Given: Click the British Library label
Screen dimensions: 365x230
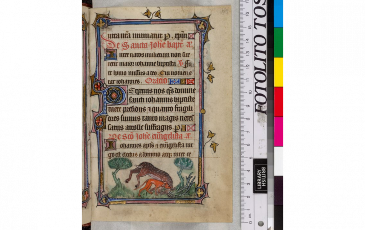Looking at the screenshot, I should [261, 175].
